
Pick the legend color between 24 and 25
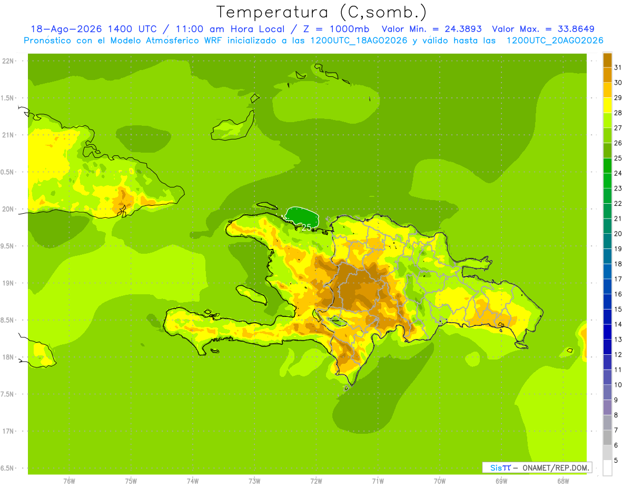click(x=607, y=166)
